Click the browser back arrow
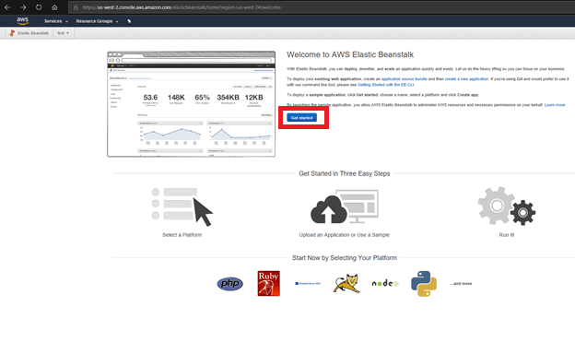The image size is (575, 354). 7,7
